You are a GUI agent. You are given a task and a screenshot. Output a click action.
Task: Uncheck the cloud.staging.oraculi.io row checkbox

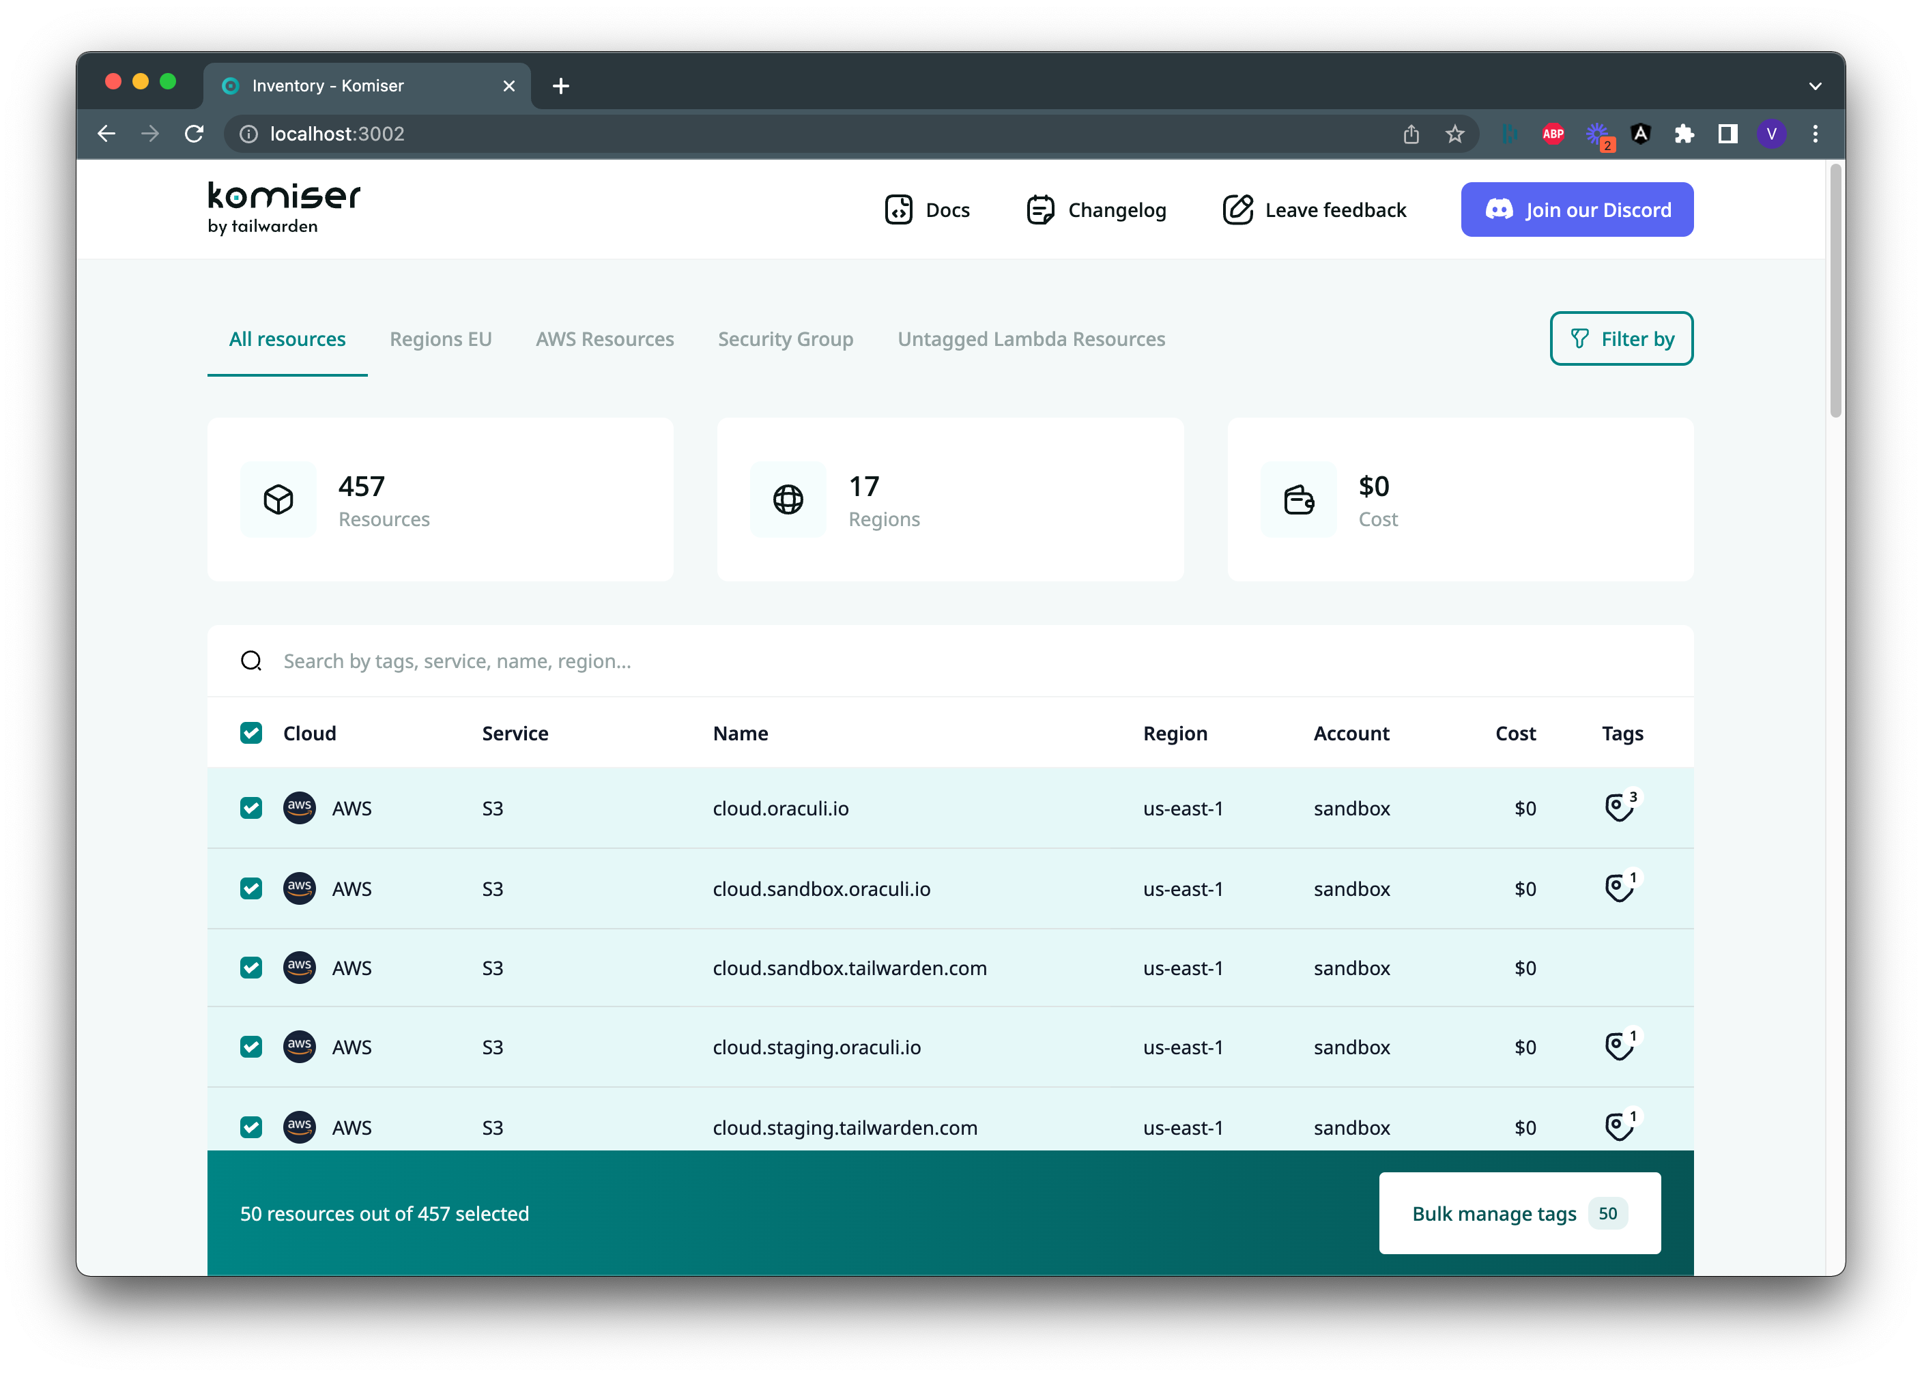click(251, 1047)
